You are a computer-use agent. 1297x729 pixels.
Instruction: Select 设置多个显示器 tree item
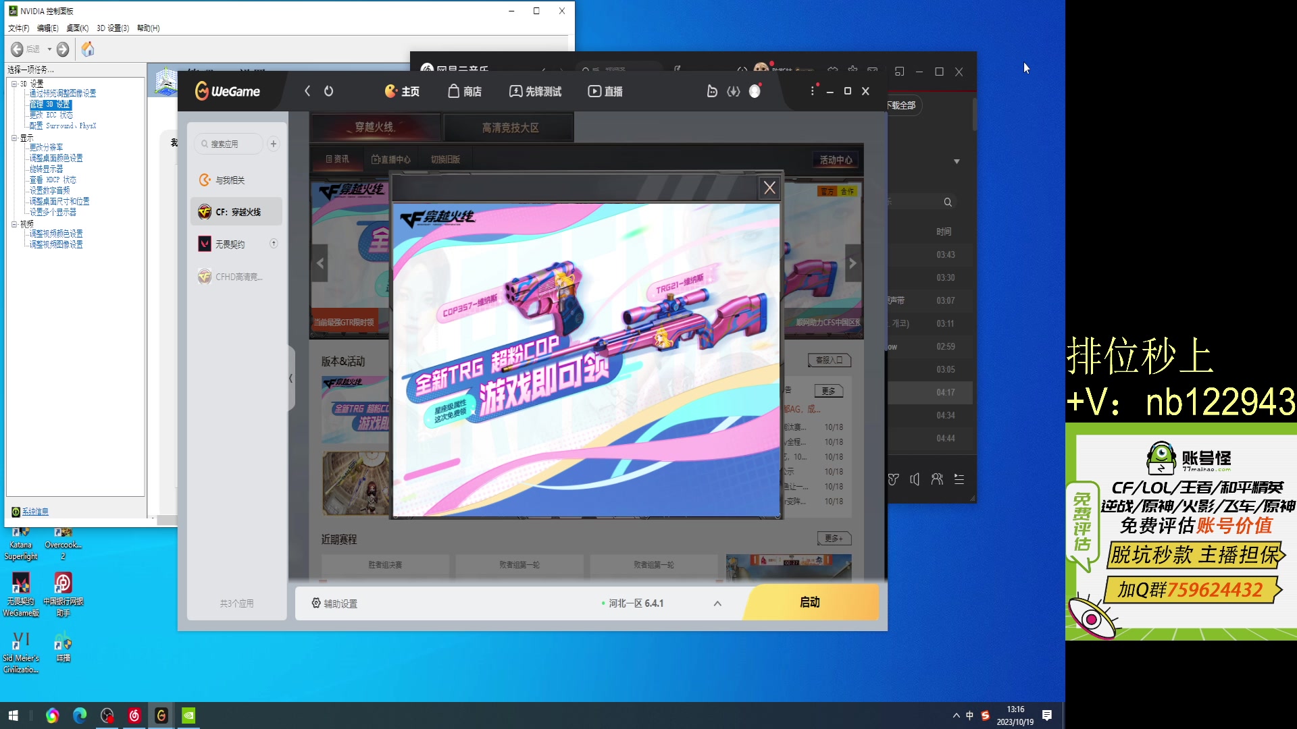[x=53, y=212]
